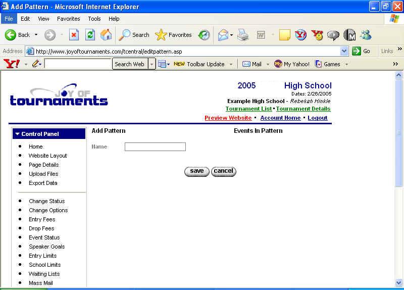Click the Refresh page icon
The height and width of the screenshot is (290, 404).
tap(90, 35)
